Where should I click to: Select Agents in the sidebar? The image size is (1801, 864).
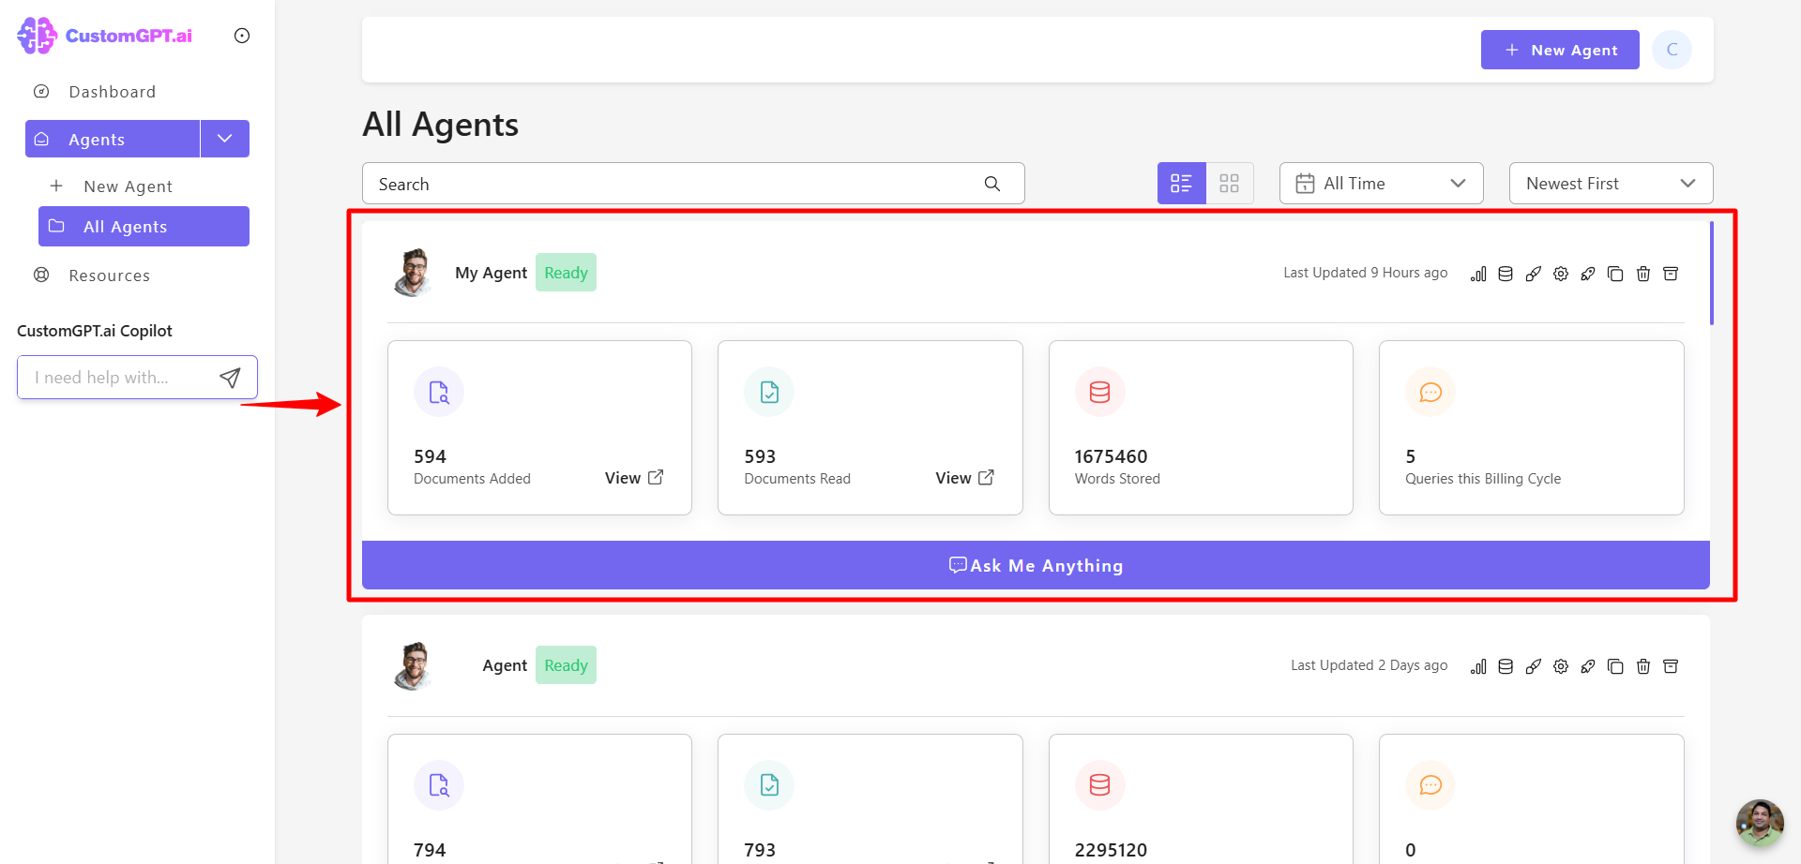(x=113, y=139)
